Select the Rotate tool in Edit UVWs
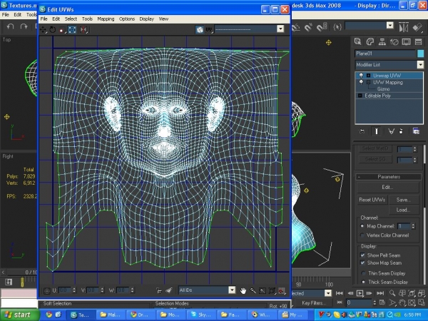Image resolution: width=428 pixels, height=321 pixels. tap(53, 29)
